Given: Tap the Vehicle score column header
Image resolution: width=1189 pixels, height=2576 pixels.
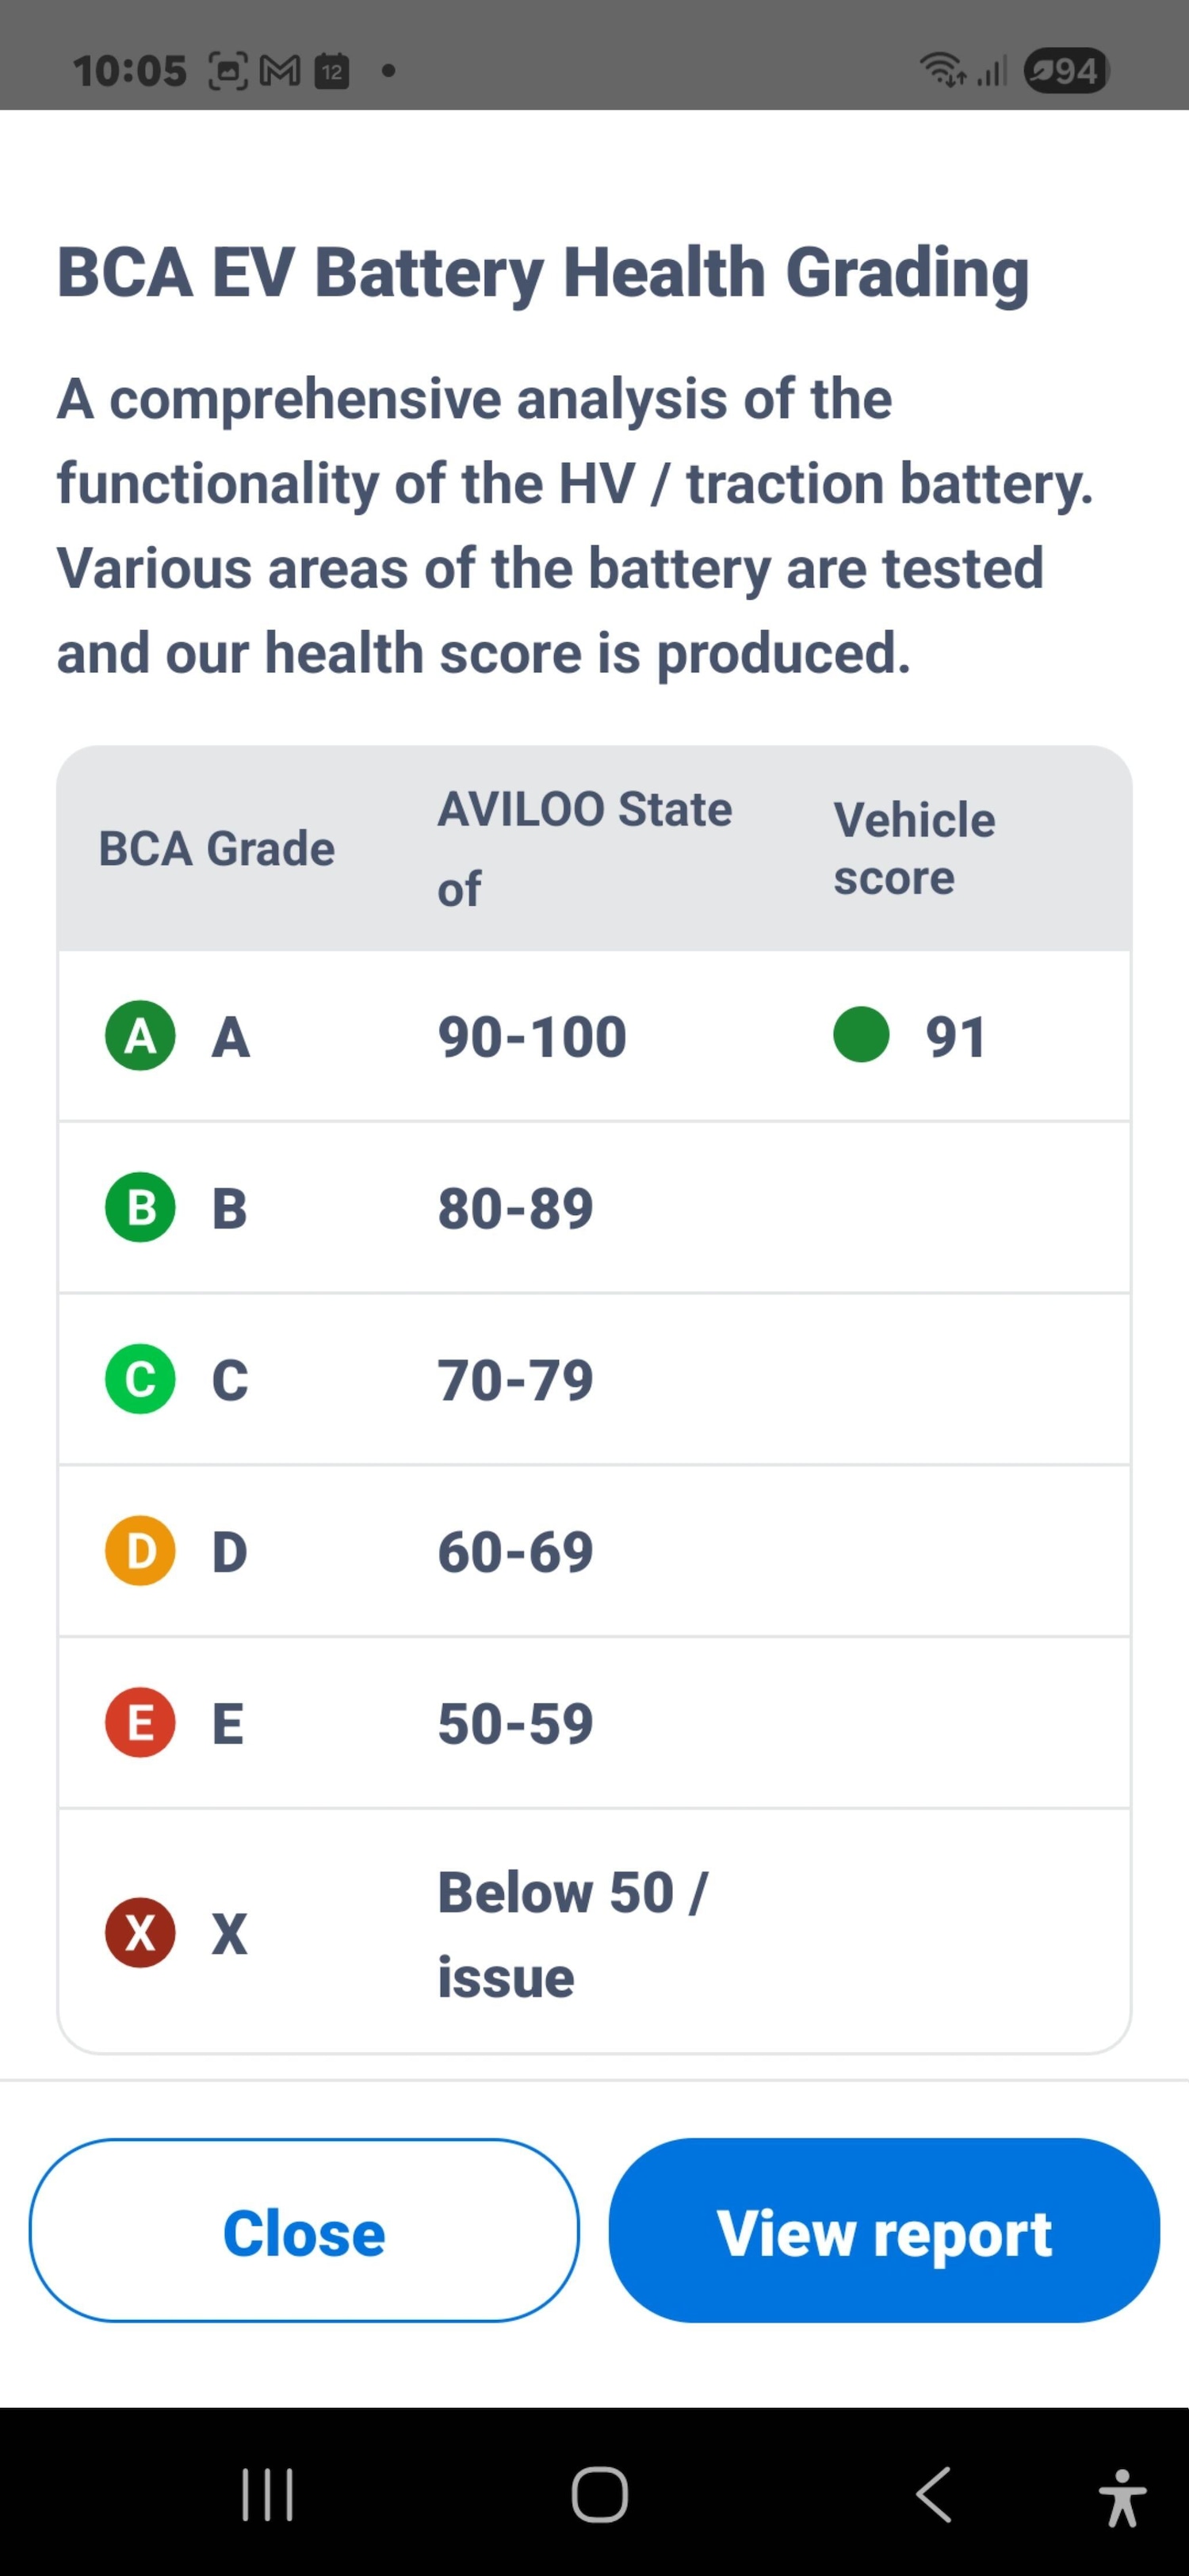Looking at the screenshot, I should [x=914, y=848].
